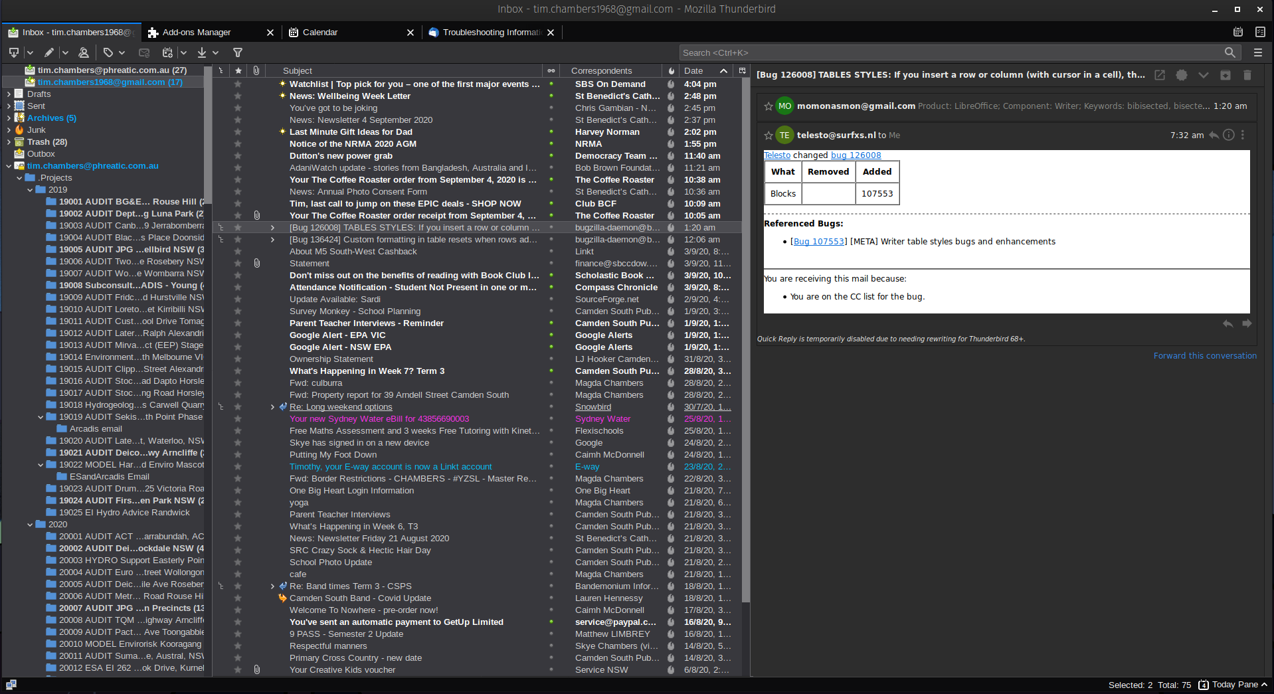
Task: Mark the Statement email as read via its dot
Action: click(551, 263)
